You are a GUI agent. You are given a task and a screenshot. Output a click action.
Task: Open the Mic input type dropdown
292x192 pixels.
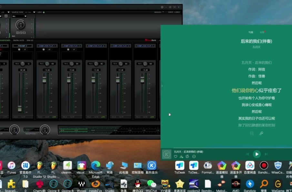point(19,16)
